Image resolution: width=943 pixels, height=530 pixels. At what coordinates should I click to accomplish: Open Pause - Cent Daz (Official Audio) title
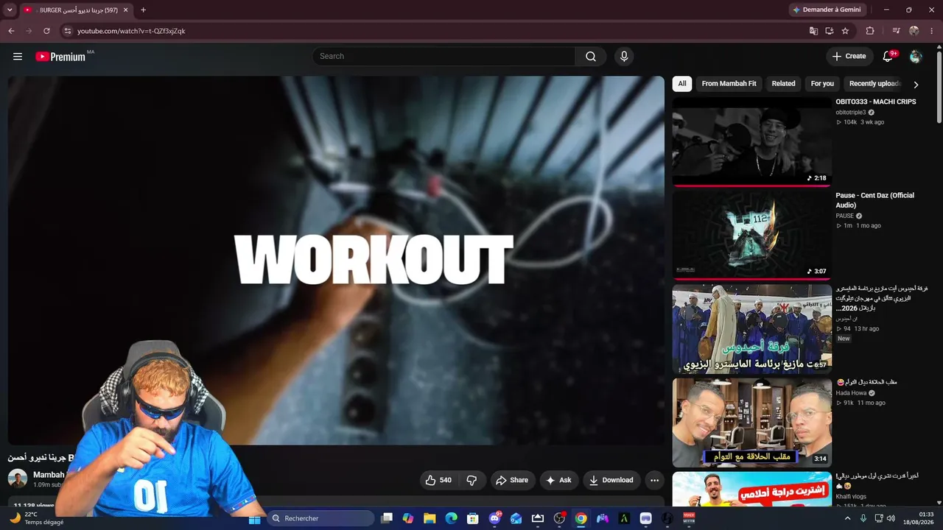pos(874,200)
